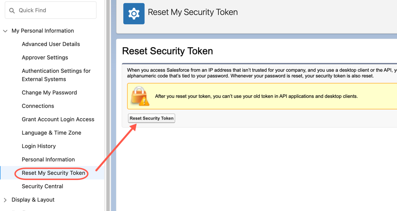
Task: Select Reset My Security Token in sidebar
Action: (x=54, y=173)
